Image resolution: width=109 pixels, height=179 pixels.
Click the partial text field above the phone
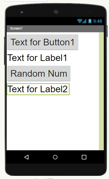click(x=26, y=1)
